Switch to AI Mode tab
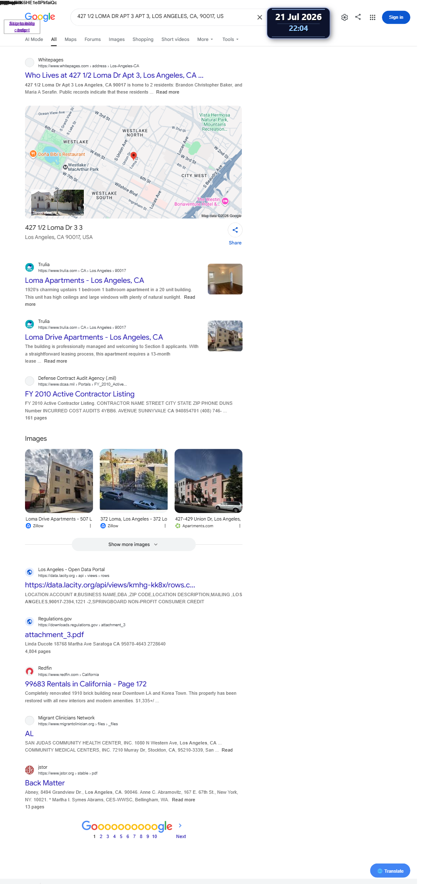 tap(34, 39)
